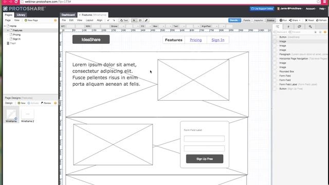Select the comment bubble tool
The height and width of the screenshot is (185, 329).
(x=140, y=21)
